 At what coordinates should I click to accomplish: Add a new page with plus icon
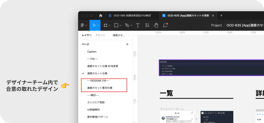tap(127, 44)
